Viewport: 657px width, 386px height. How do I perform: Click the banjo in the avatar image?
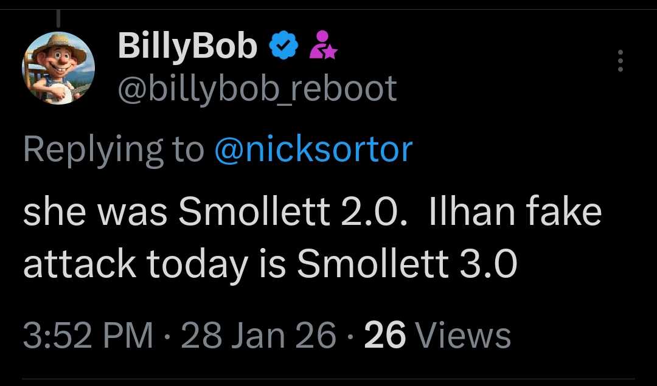click(x=58, y=92)
